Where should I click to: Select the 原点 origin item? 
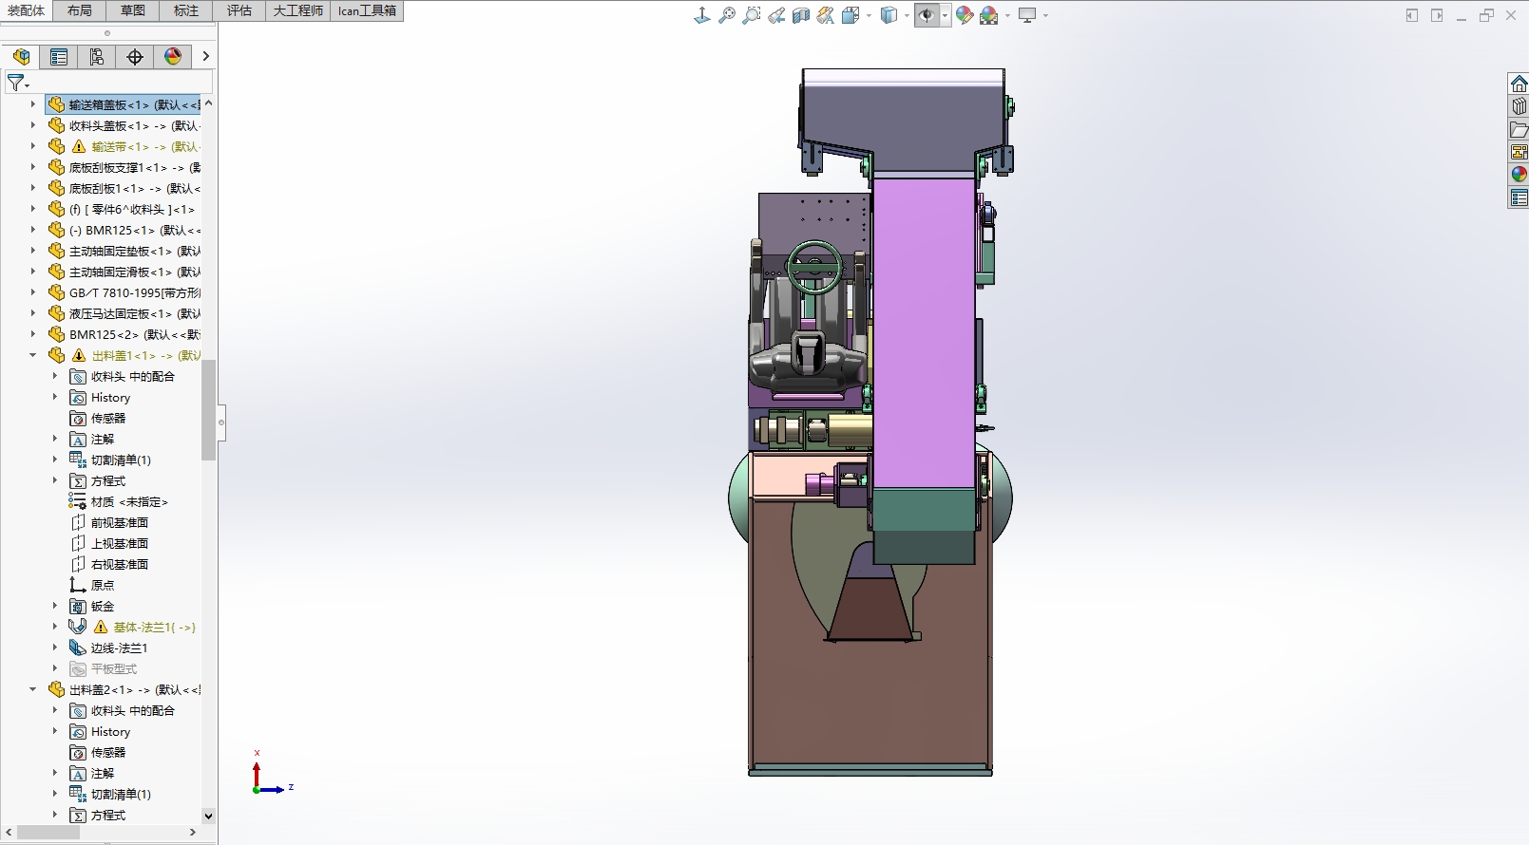(92, 585)
